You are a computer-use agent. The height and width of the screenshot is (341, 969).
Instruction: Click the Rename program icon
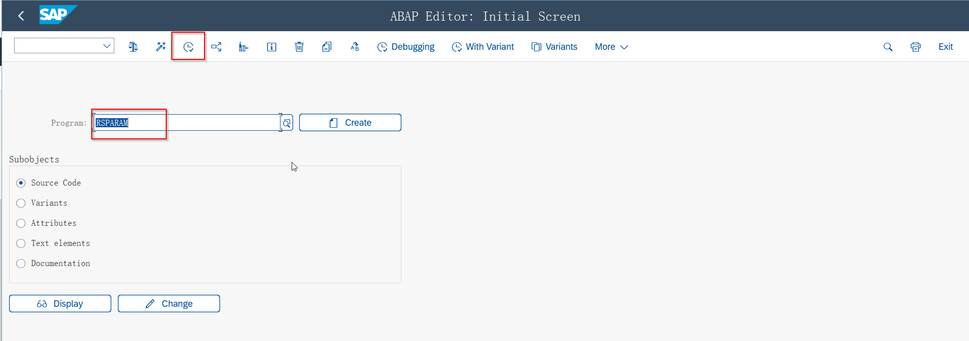(x=355, y=47)
